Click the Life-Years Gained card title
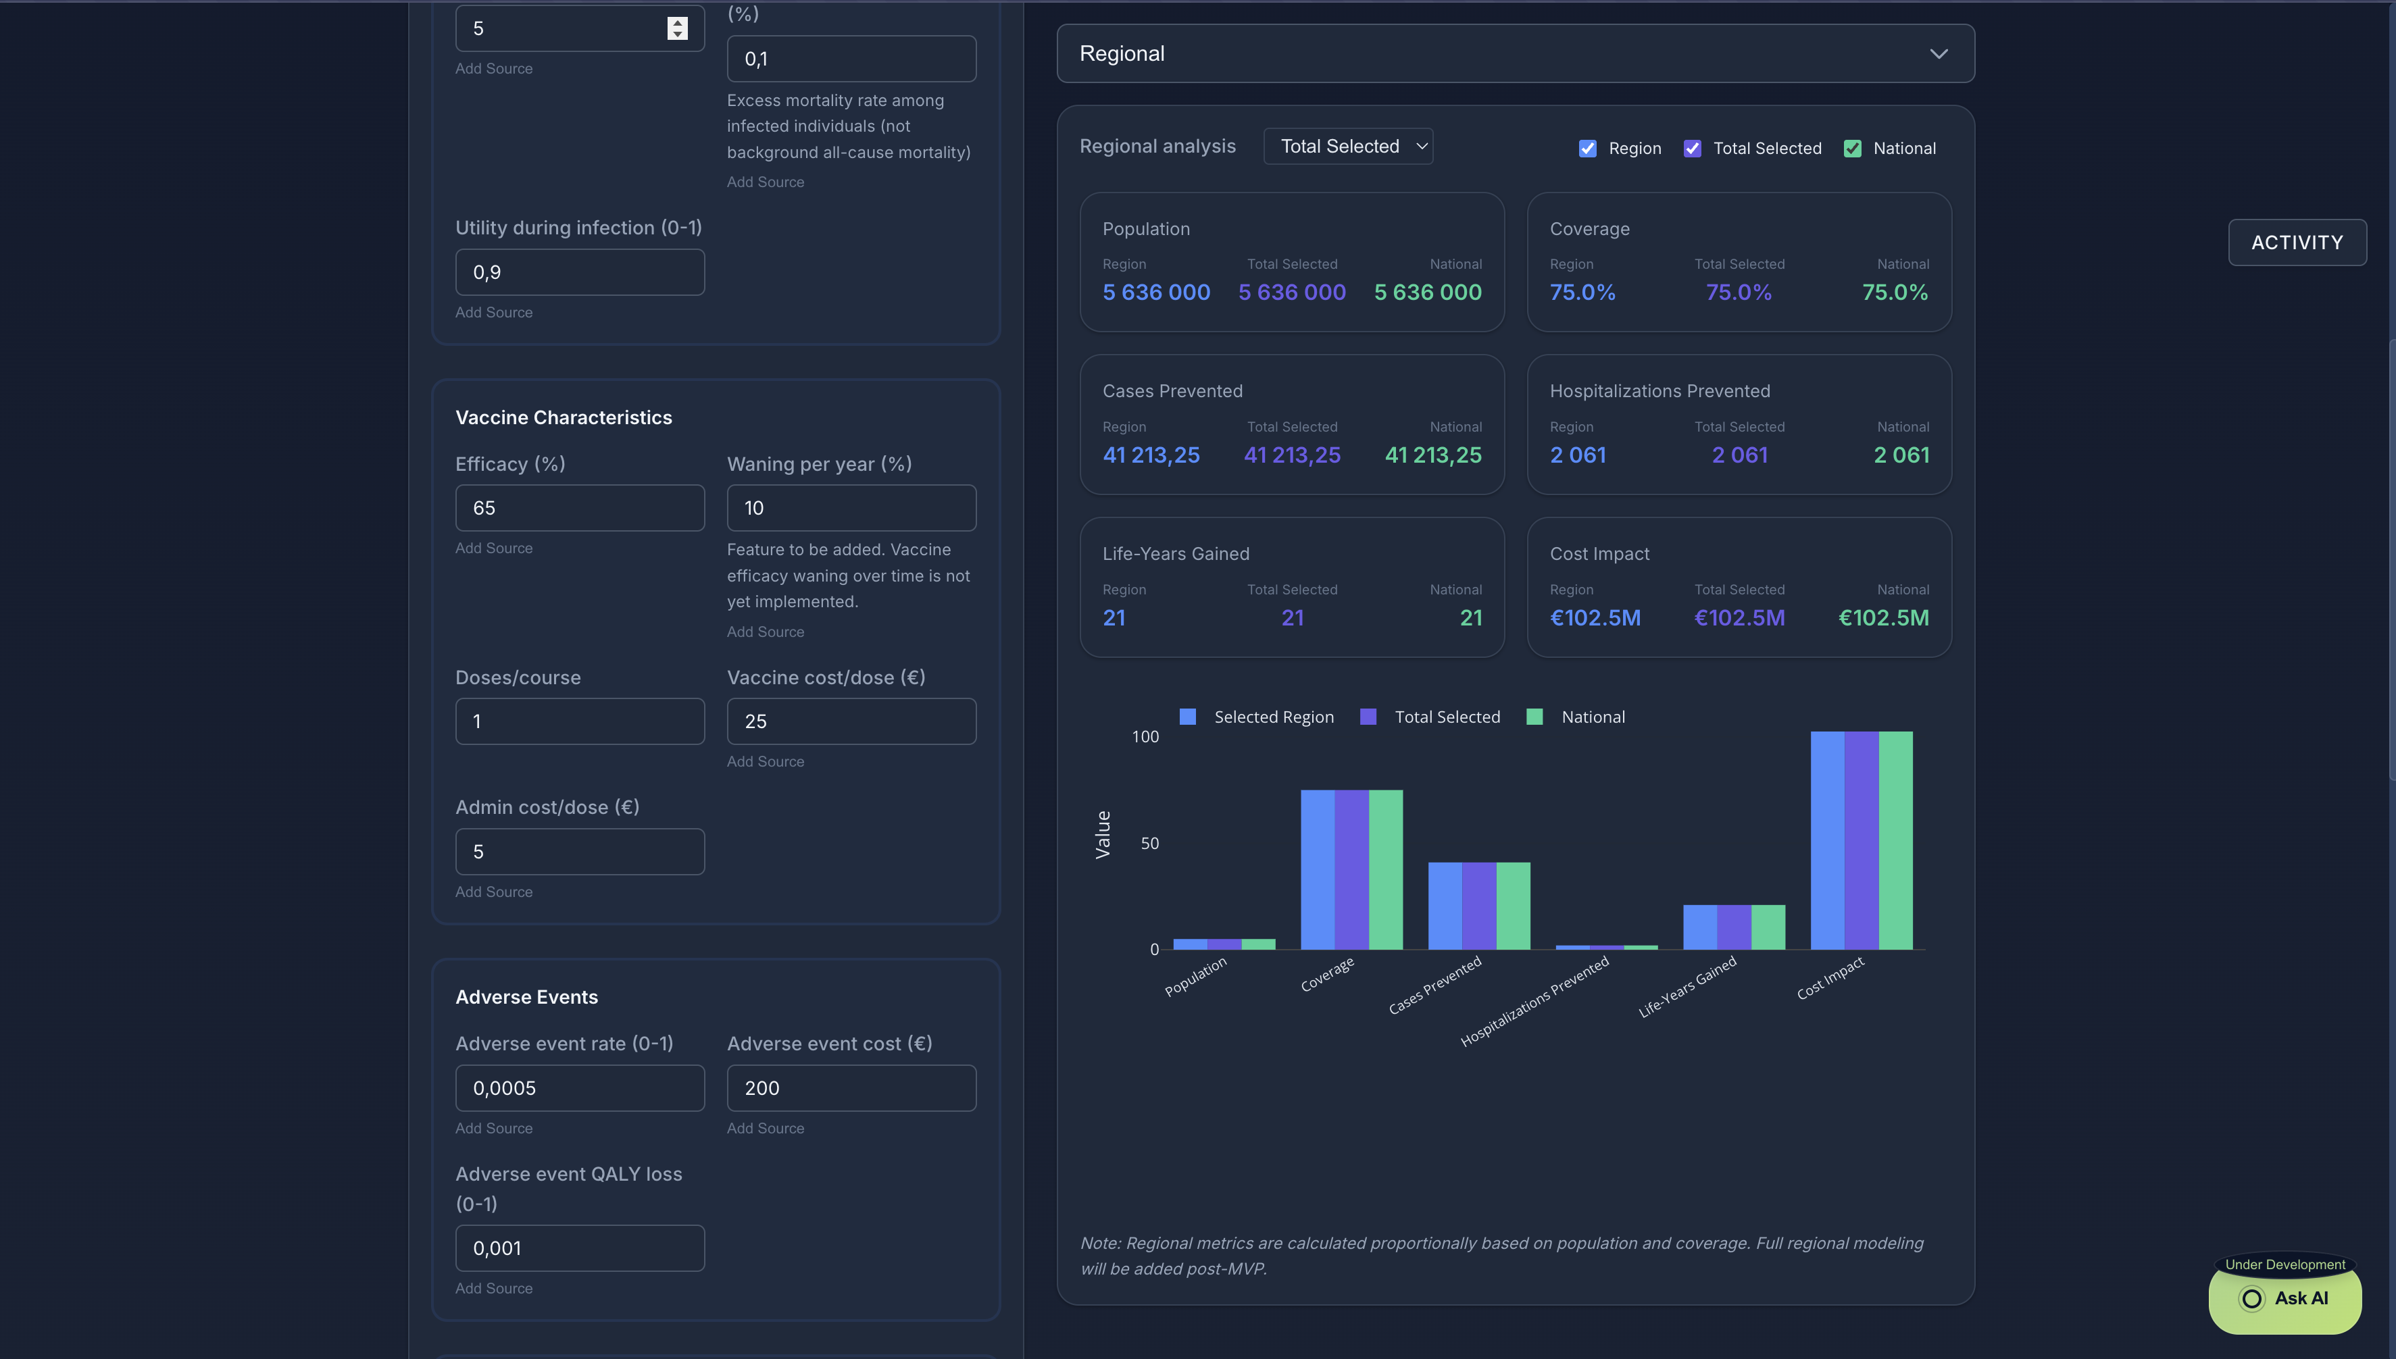 click(x=1176, y=553)
